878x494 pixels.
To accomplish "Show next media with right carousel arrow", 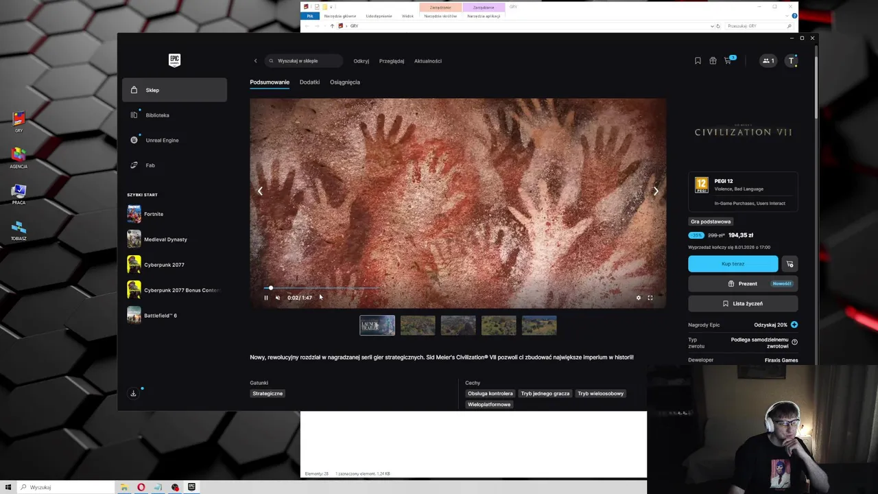I will tap(656, 191).
